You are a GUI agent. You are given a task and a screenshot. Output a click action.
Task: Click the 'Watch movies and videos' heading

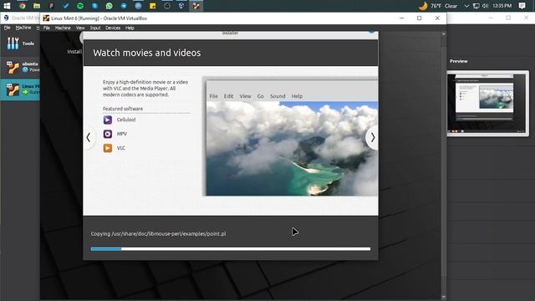147,53
